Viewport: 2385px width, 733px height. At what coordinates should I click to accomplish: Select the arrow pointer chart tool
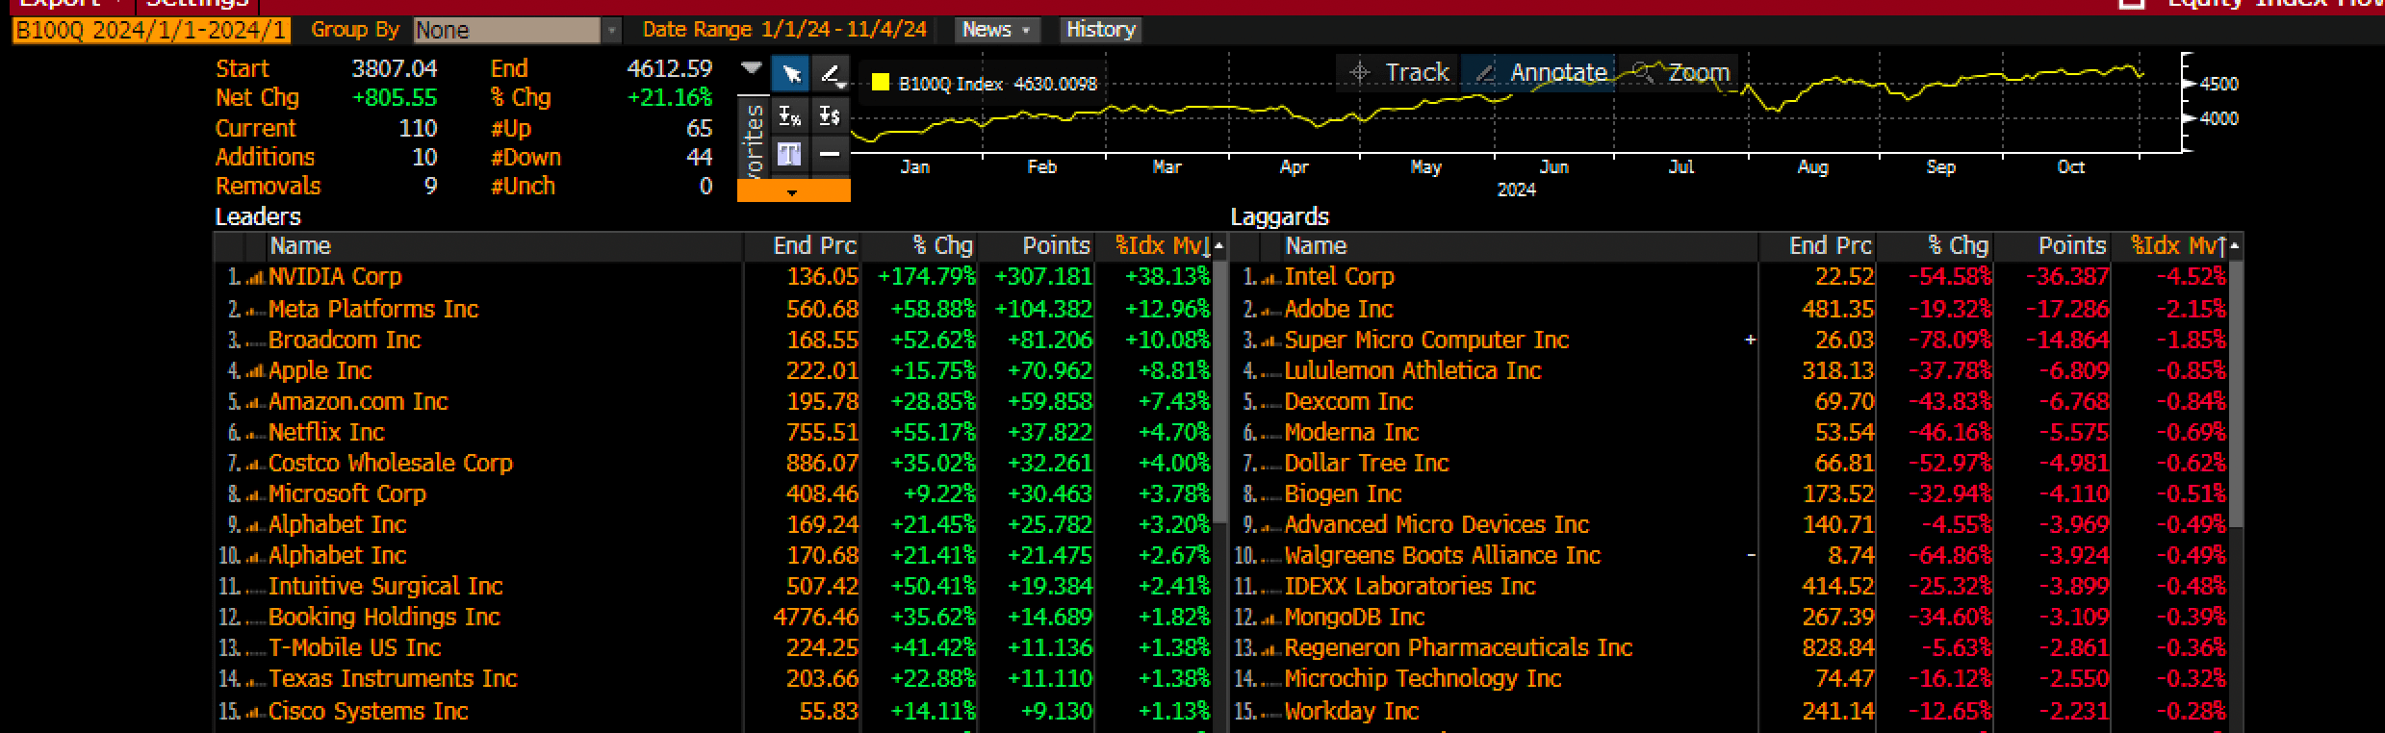coord(791,74)
